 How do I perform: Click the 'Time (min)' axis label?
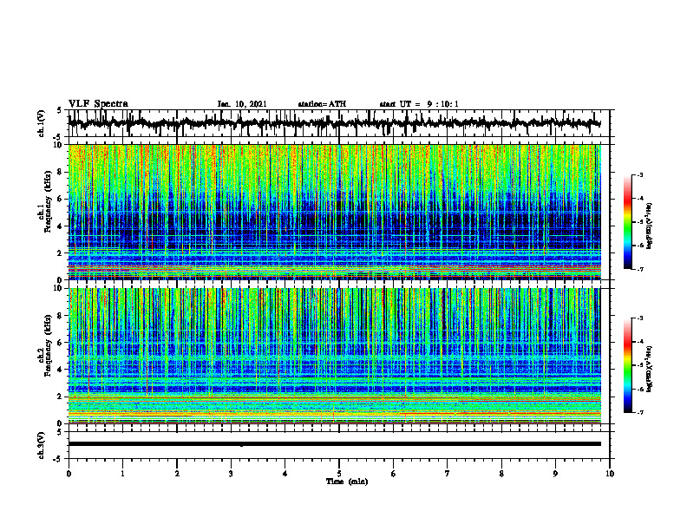(x=347, y=482)
